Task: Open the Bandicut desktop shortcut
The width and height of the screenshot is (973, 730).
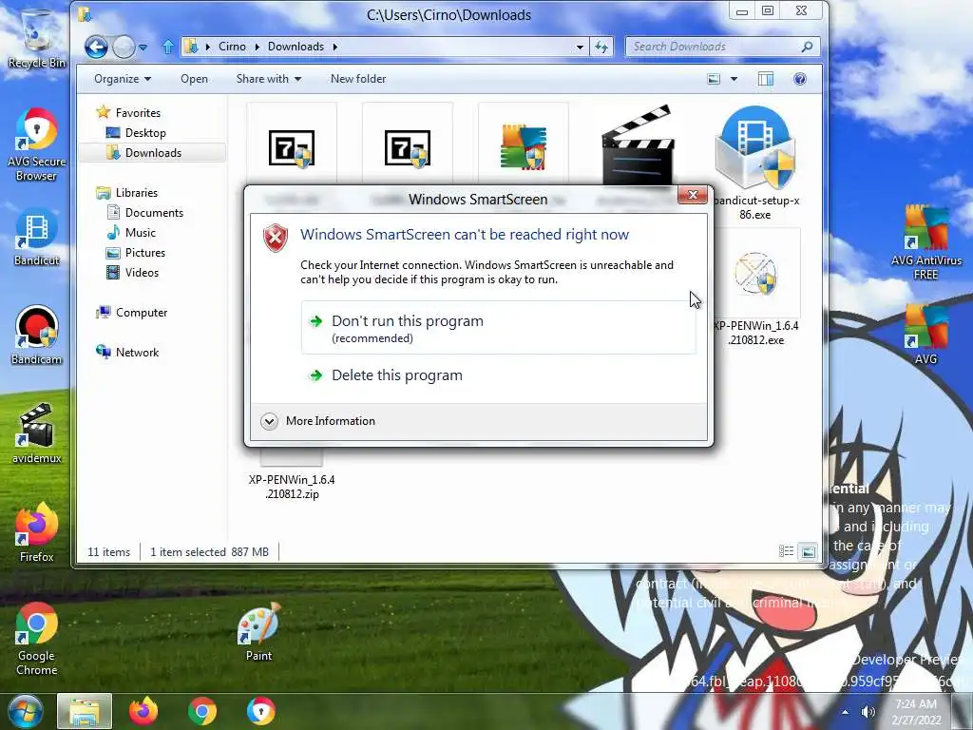Action: tap(37, 237)
